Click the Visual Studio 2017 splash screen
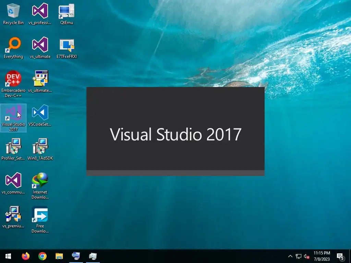Image resolution: width=351 pixels, height=263 pixels. click(175, 131)
